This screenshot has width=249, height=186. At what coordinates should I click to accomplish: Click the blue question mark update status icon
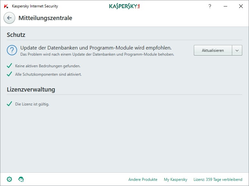(x=12, y=50)
